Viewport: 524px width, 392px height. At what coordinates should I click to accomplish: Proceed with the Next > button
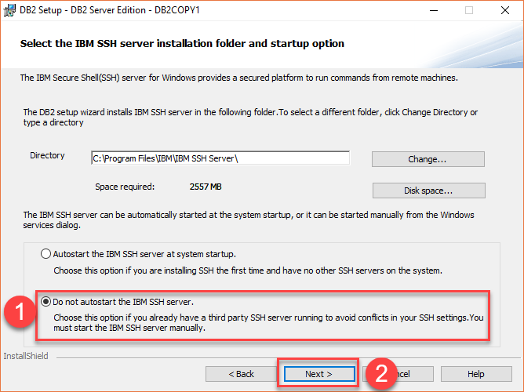pos(318,374)
